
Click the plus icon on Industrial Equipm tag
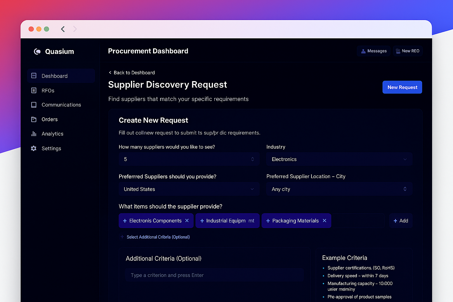(x=202, y=221)
